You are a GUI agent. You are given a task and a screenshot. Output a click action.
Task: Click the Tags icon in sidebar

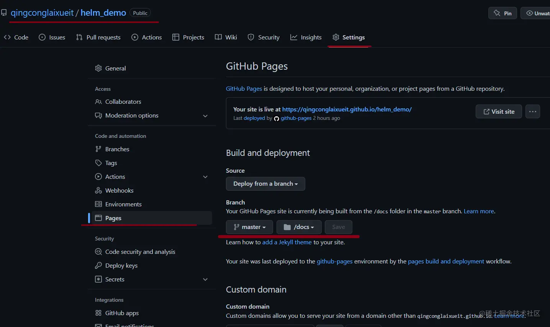[x=98, y=163]
